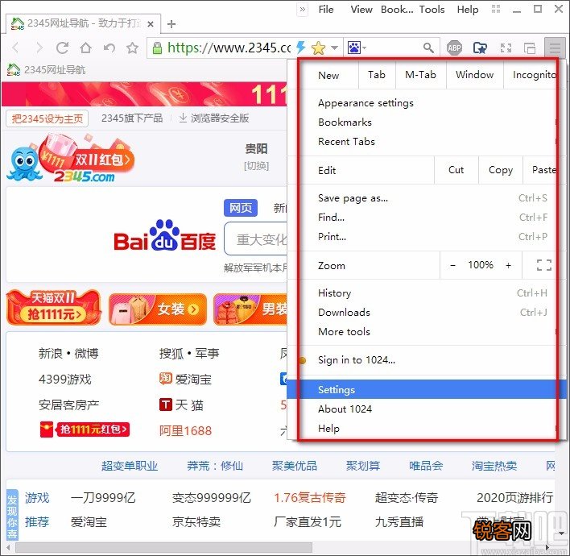The width and height of the screenshot is (570, 556).
Task: Click the star outline icon beside undo
Action: [x=132, y=48]
